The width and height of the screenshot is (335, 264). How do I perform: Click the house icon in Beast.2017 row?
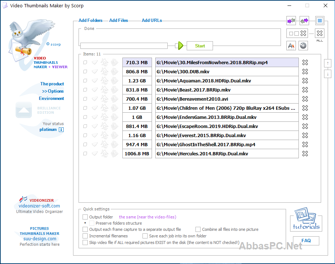click(104, 90)
